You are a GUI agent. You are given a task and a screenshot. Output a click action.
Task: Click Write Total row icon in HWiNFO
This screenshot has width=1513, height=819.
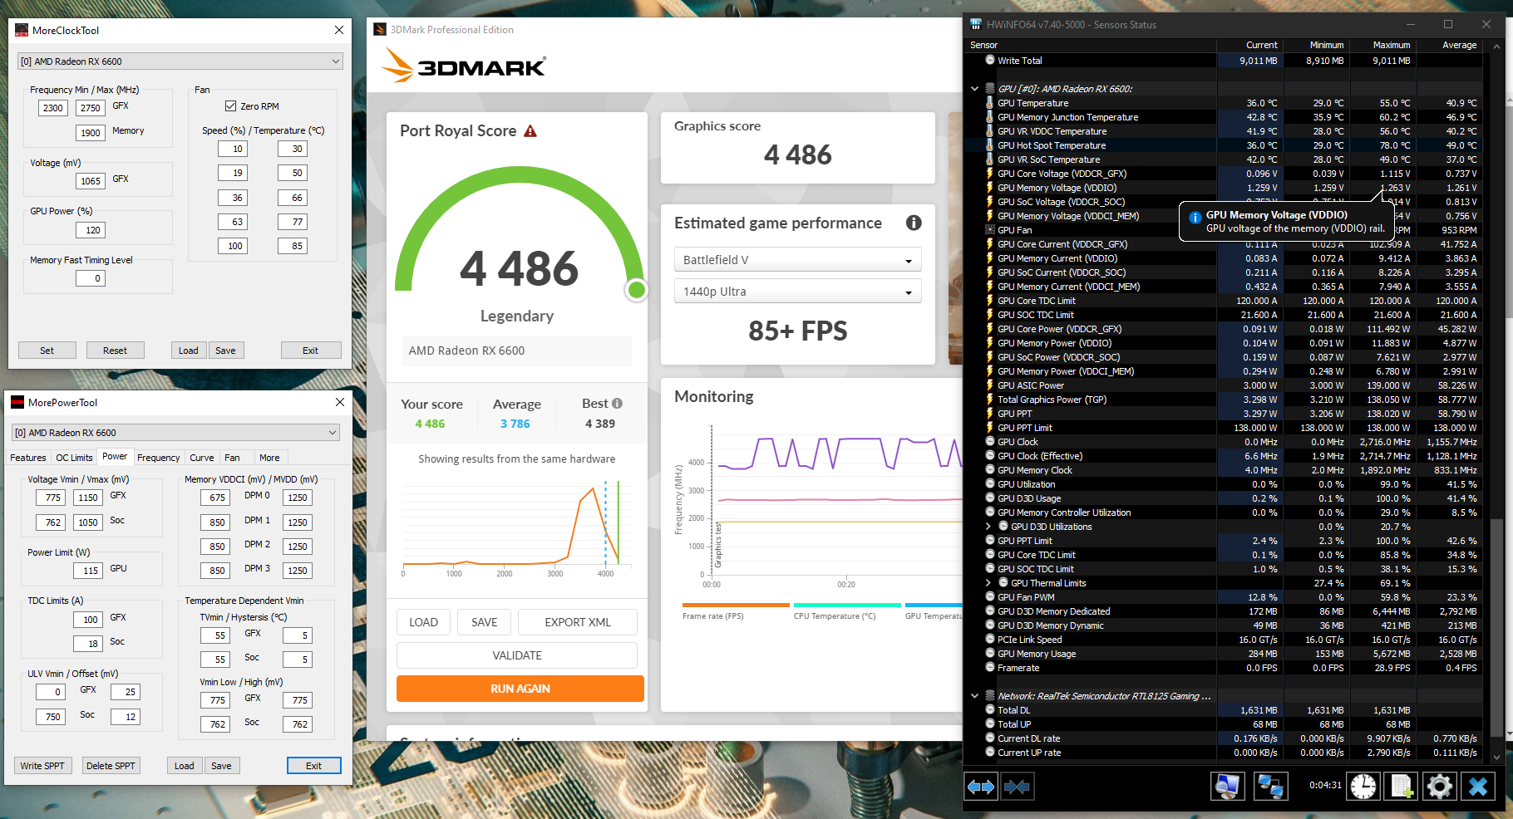990,61
